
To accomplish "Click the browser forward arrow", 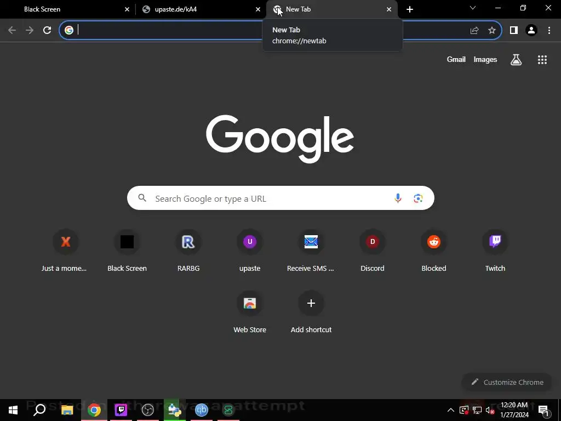I will [30, 30].
